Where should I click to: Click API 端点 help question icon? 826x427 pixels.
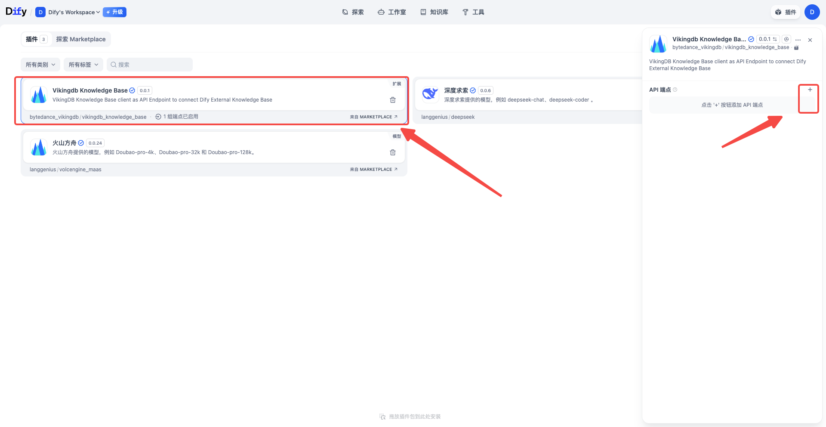point(675,90)
